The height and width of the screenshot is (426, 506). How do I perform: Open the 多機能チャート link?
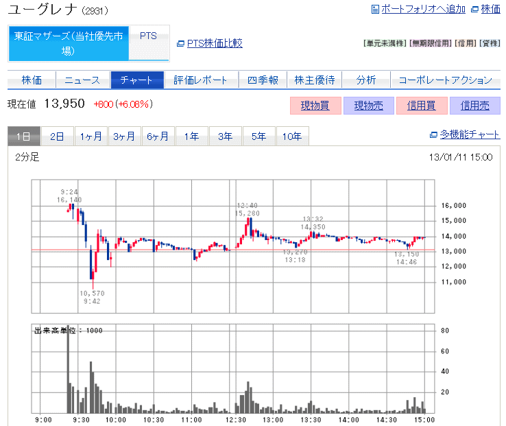click(x=470, y=134)
